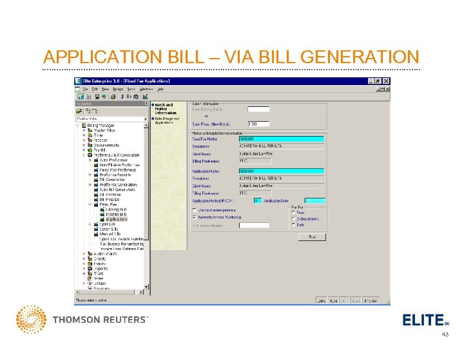Click the Inquiry node icon
464x348 pixels.
click(90, 264)
